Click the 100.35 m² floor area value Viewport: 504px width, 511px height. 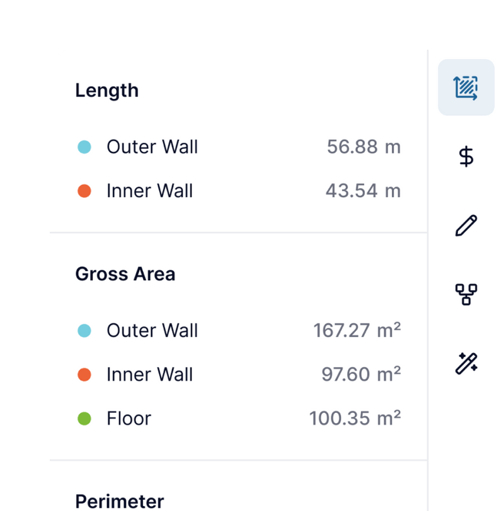tap(355, 418)
